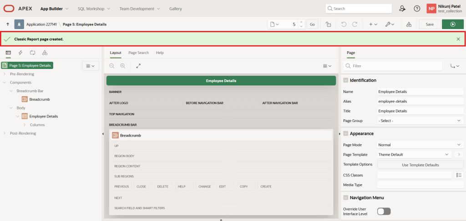The width and height of the screenshot is (466, 221).
Task: Open the Page Group select list
Action: pos(420,121)
